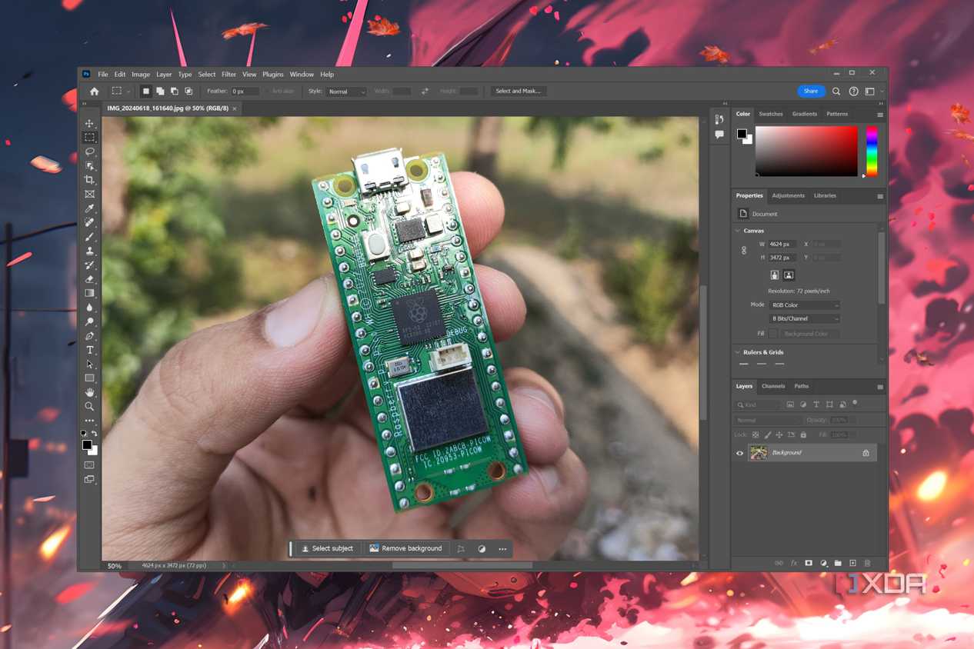Click the Subtract from selection icon
Viewport: 974px width, 649px height.
[174, 91]
